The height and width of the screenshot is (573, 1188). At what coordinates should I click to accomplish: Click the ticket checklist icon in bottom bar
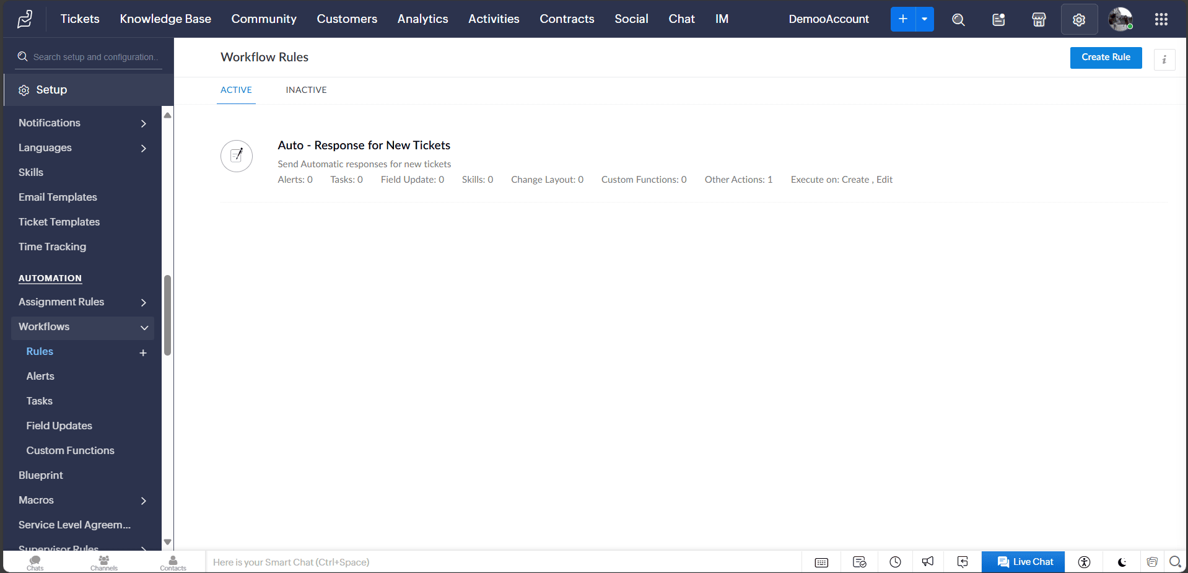pos(860,562)
